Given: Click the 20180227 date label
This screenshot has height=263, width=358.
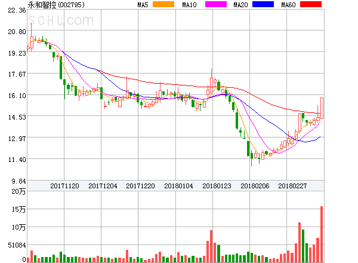Looking at the screenshot, I should pyautogui.click(x=292, y=186).
